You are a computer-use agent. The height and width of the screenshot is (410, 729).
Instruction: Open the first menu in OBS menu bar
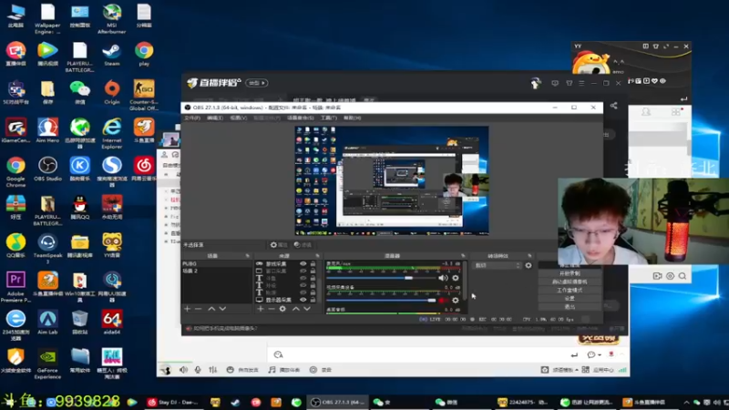pyautogui.click(x=192, y=118)
